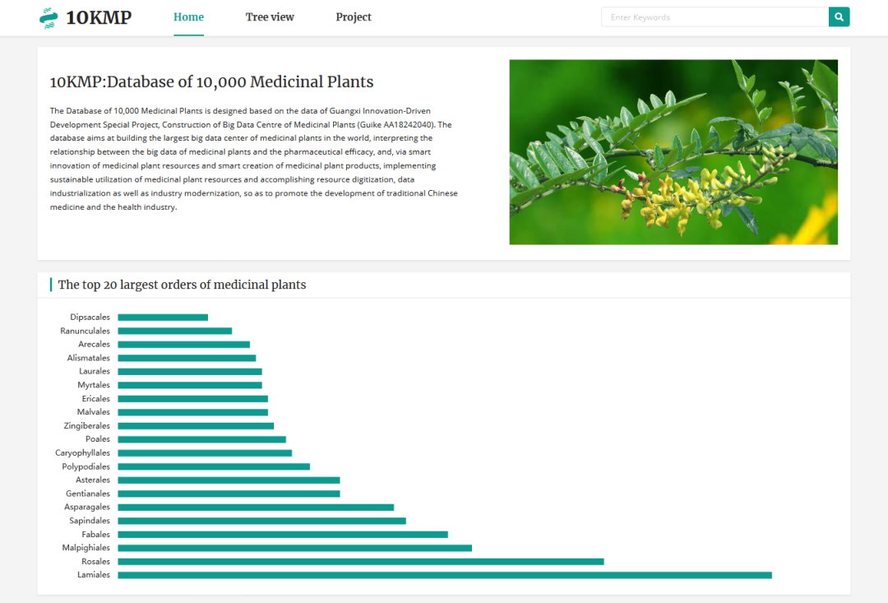The height and width of the screenshot is (603, 888).
Task: Click the 10KMP green logo icon
Action: click(x=49, y=17)
